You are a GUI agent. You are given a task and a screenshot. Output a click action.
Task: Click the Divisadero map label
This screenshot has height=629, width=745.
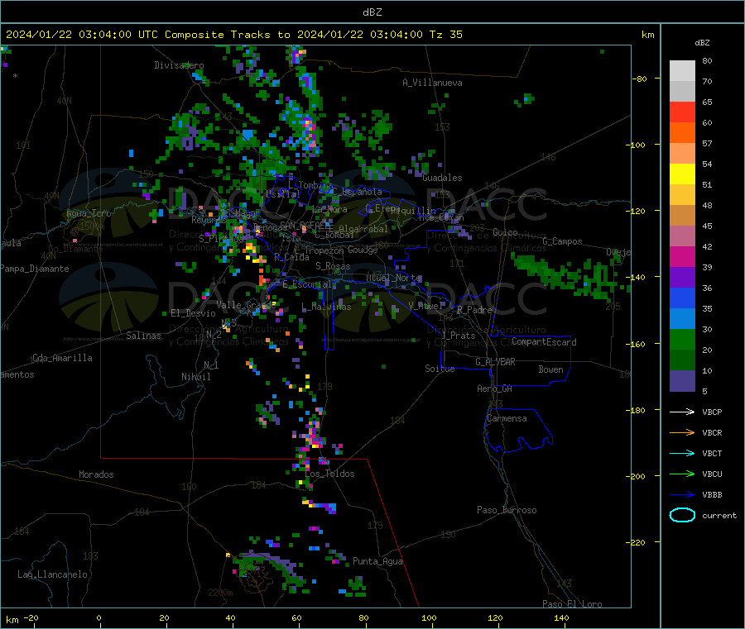point(179,65)
